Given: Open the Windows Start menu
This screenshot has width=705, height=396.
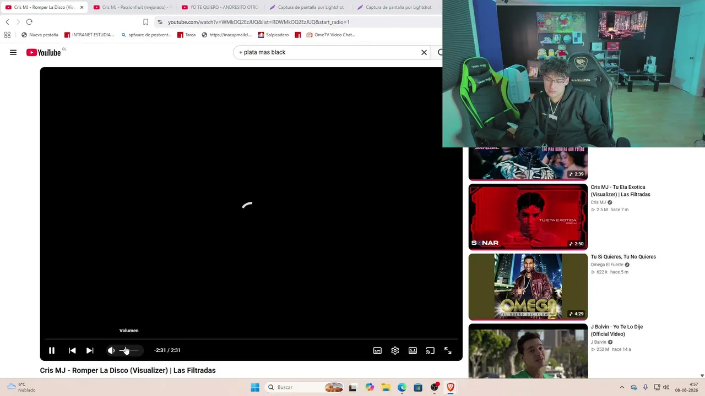Looking at the screenshot, I should 255,387.
